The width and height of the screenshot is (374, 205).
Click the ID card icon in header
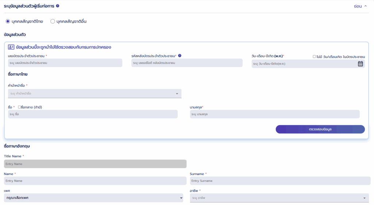11,47
